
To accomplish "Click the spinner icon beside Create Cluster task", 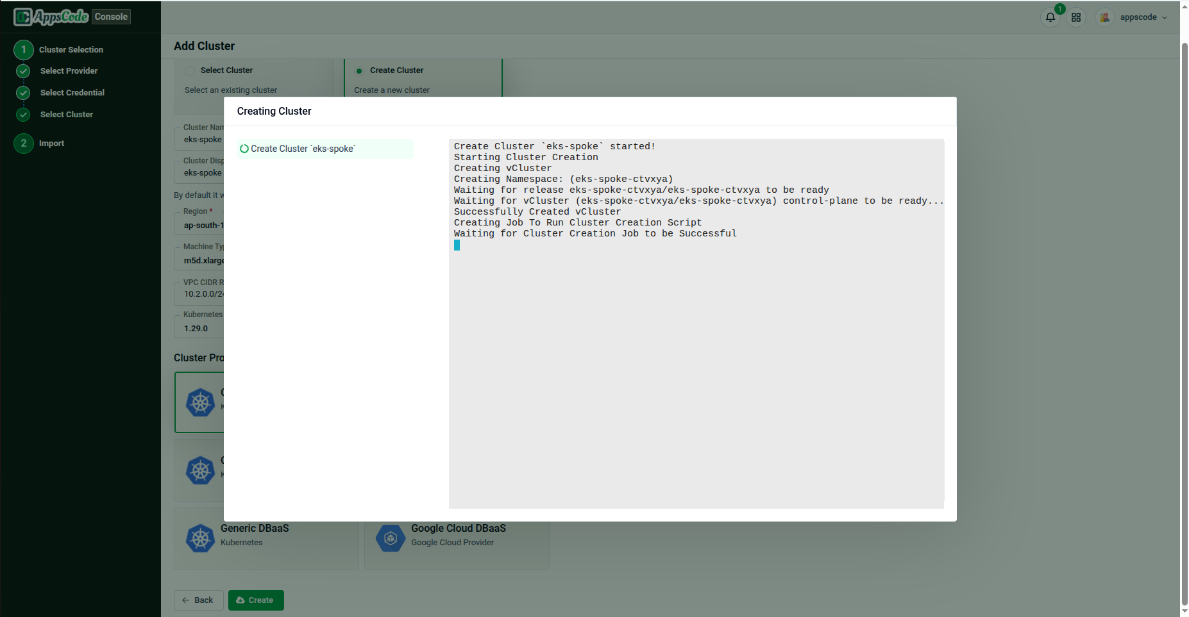I will (x=244, y=149).
